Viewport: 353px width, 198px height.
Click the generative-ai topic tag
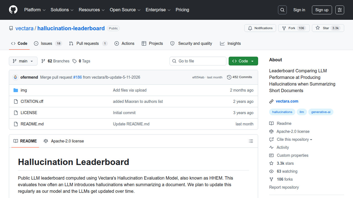(321, 112)
